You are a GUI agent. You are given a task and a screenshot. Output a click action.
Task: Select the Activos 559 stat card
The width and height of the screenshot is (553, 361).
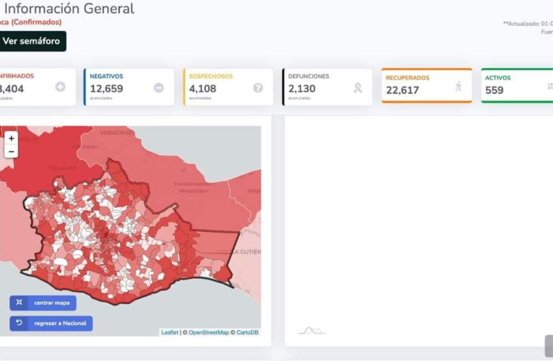tap(516, 86)
